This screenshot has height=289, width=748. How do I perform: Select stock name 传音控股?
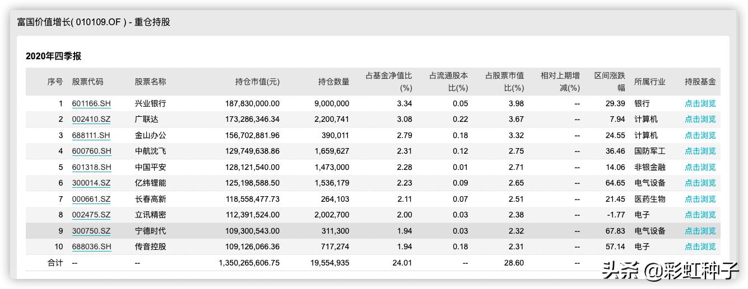[x=150, y=247]
